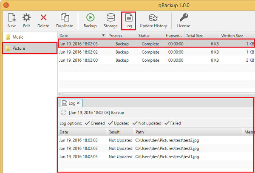Toggle the Created log option
Image resolution: width=255 pixels, height=173 pixels.
(95, 123)
